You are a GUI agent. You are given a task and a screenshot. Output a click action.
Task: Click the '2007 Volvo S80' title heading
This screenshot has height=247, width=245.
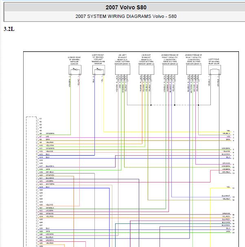(126, 7)
